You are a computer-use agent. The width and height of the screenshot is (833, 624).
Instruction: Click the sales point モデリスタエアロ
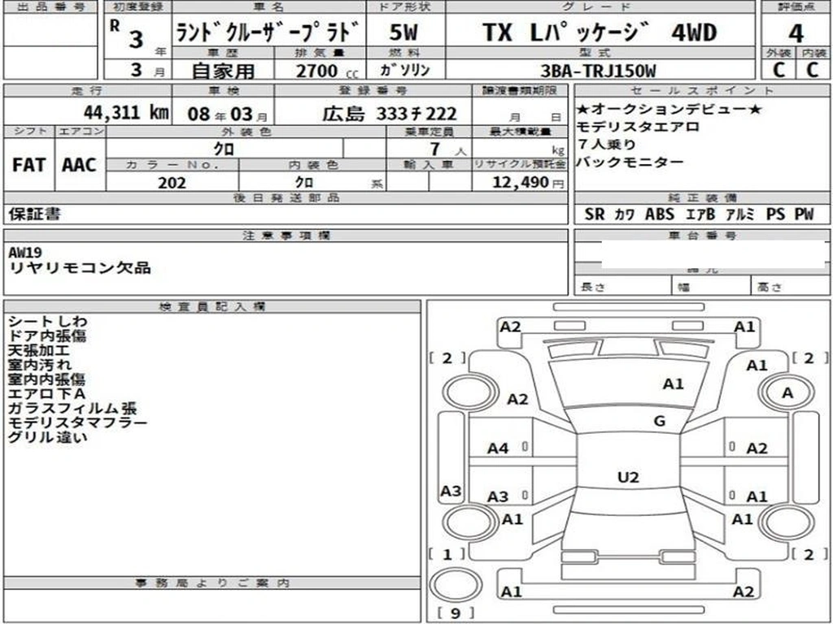point(638,127)
